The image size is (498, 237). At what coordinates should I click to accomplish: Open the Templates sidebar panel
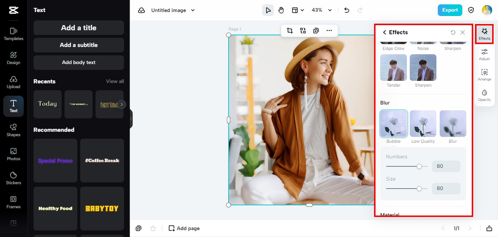(14, 34)
